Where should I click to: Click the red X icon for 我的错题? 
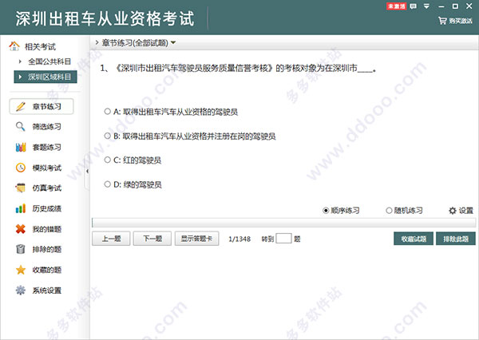coord(21,229)
